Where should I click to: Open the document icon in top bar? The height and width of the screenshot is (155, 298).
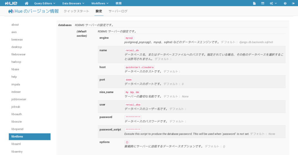coord(254,3)
